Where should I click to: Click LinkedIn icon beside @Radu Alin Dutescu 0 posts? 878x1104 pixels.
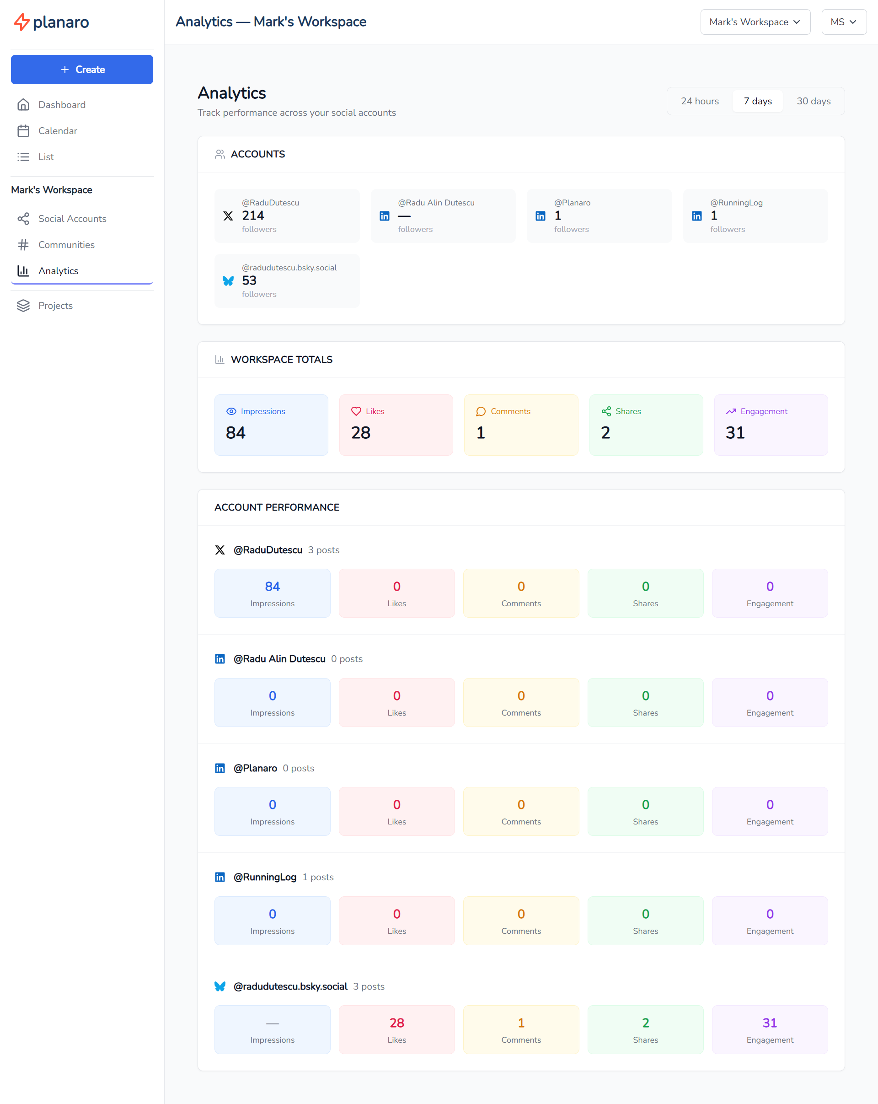click(220, 659)
